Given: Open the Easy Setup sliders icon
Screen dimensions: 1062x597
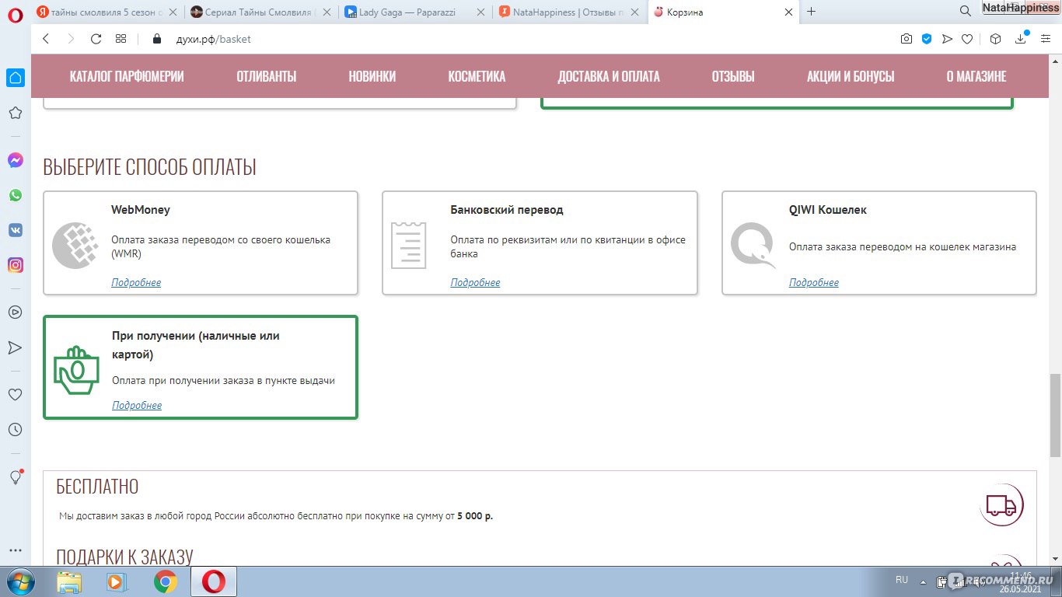Looking at the screenshot, I should (x=1044, y=39).
